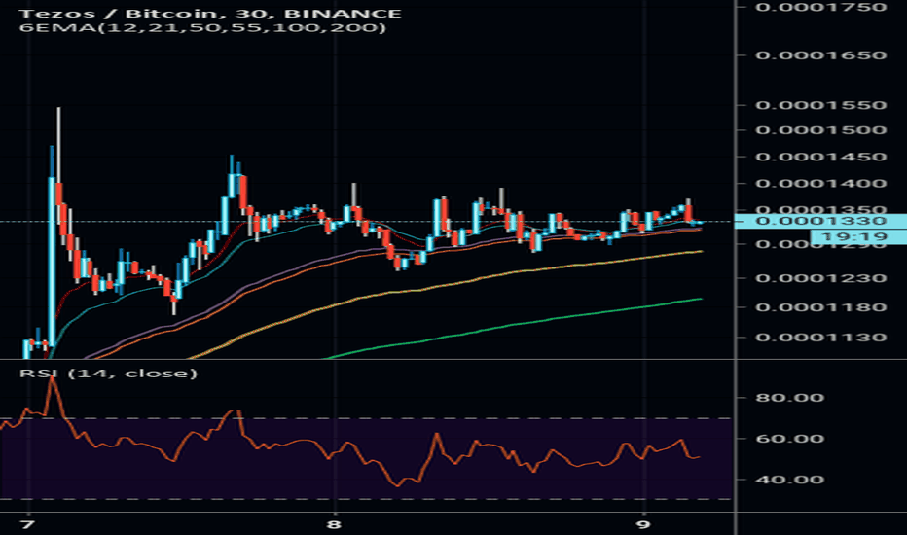Screen dimensions: 907x535
Task: Click the 0.0001230 price axis label
Action: pos(820,278)
